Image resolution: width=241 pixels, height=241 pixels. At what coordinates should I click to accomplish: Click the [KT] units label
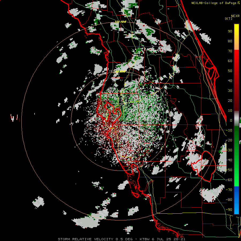point(229,18)
